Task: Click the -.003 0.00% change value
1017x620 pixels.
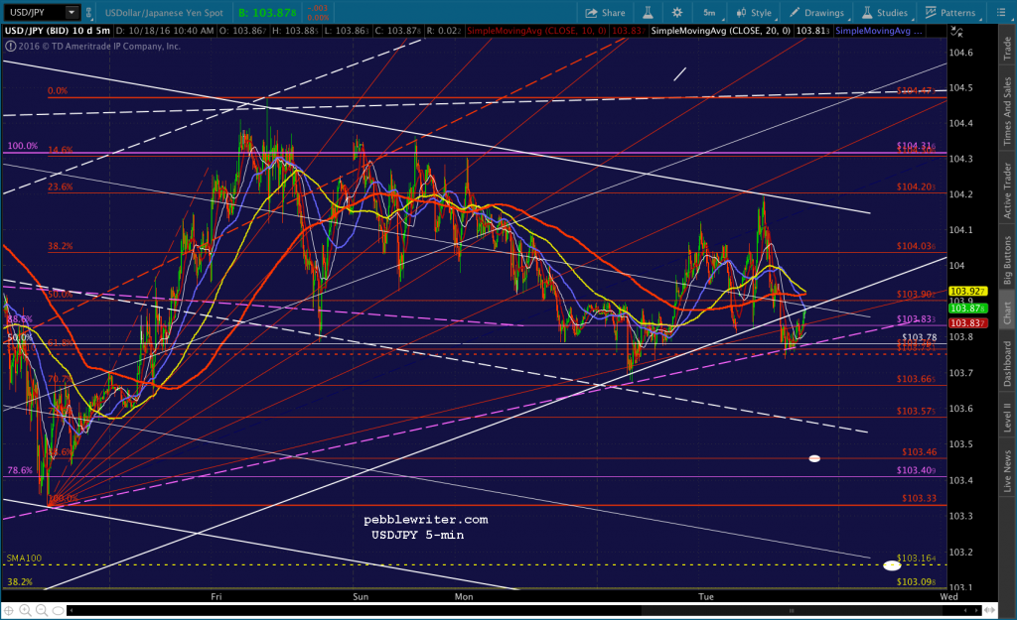Action: point(317,13)
